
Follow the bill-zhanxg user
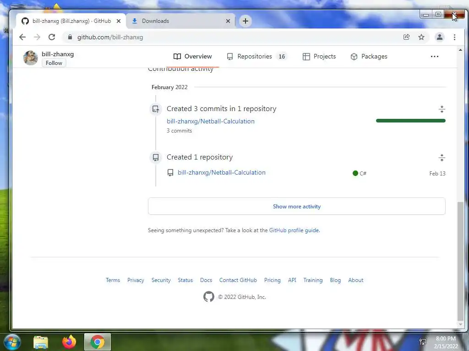tap(54, 63)
